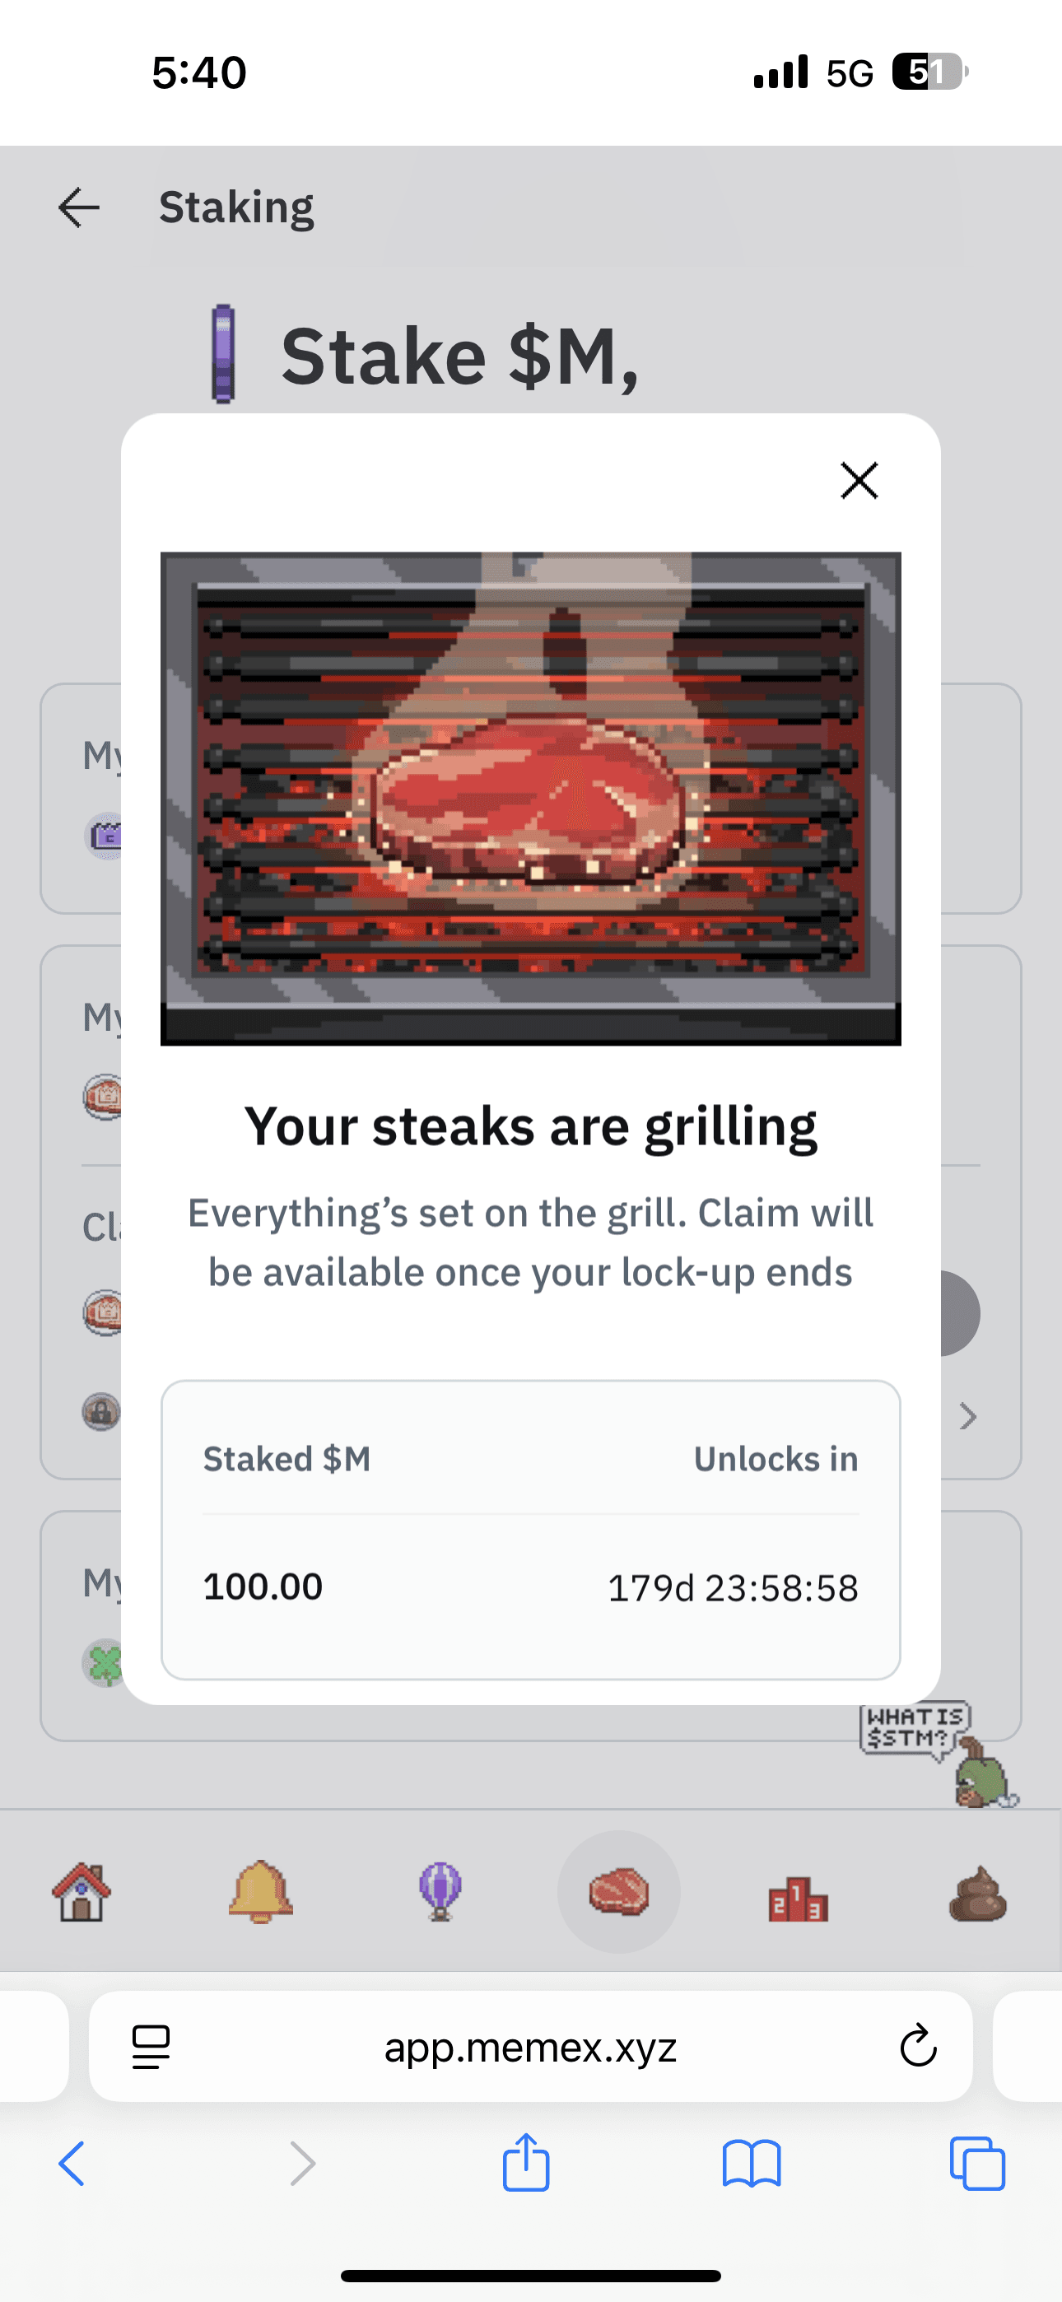Select the steak staking tab icon
The image size is (1062, 2302).
[x=618, y=1892]
